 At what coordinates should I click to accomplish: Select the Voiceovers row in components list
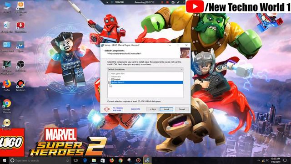[x=116, y=77]
